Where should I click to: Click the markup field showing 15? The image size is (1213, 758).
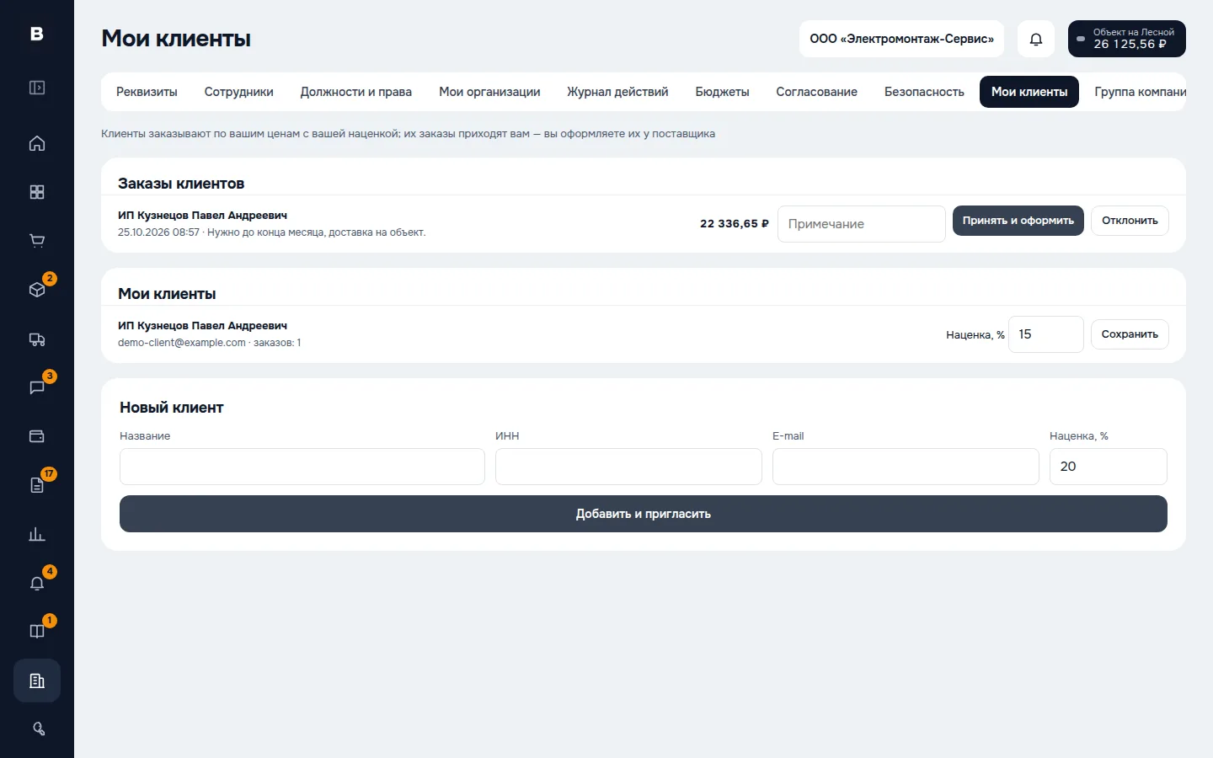[x=1046, y=334]
